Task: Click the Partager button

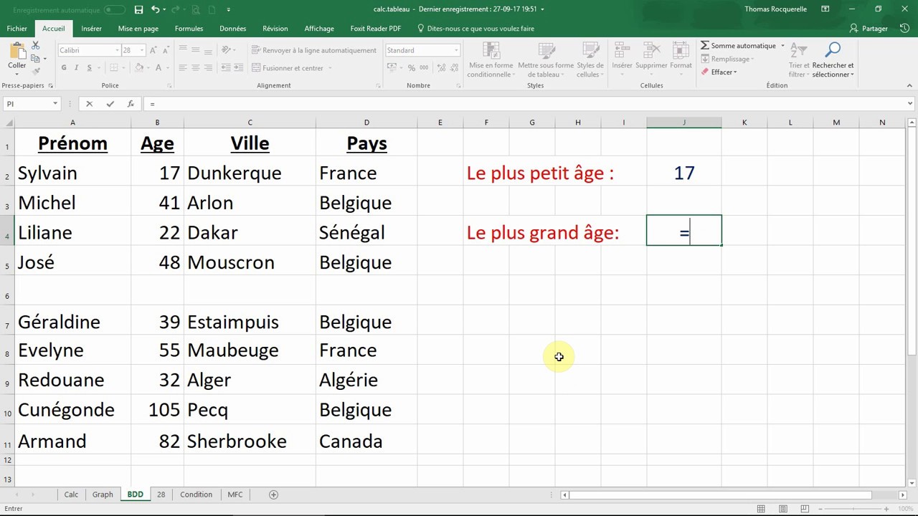Action: [x=869, y=29]
